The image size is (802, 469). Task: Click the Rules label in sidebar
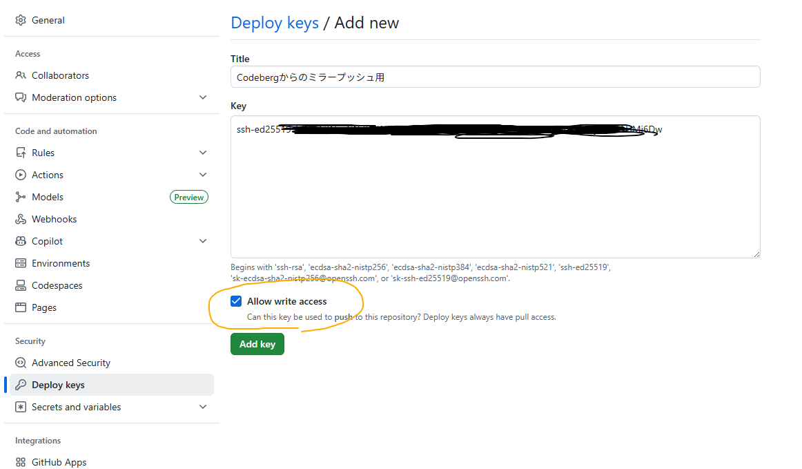point(43,153)
